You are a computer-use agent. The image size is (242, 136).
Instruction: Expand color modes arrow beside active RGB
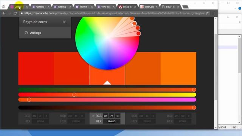coord(93,116)
